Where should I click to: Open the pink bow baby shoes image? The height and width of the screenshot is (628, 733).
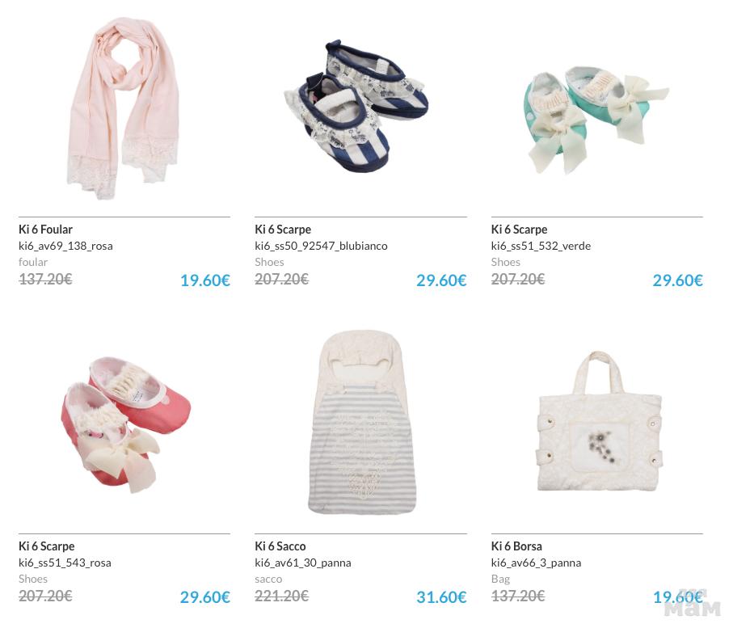click(x=126, y=424)
